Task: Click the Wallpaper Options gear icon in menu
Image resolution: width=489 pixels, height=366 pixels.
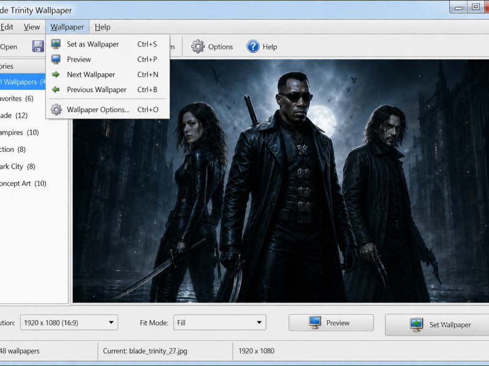Action: 56,110
